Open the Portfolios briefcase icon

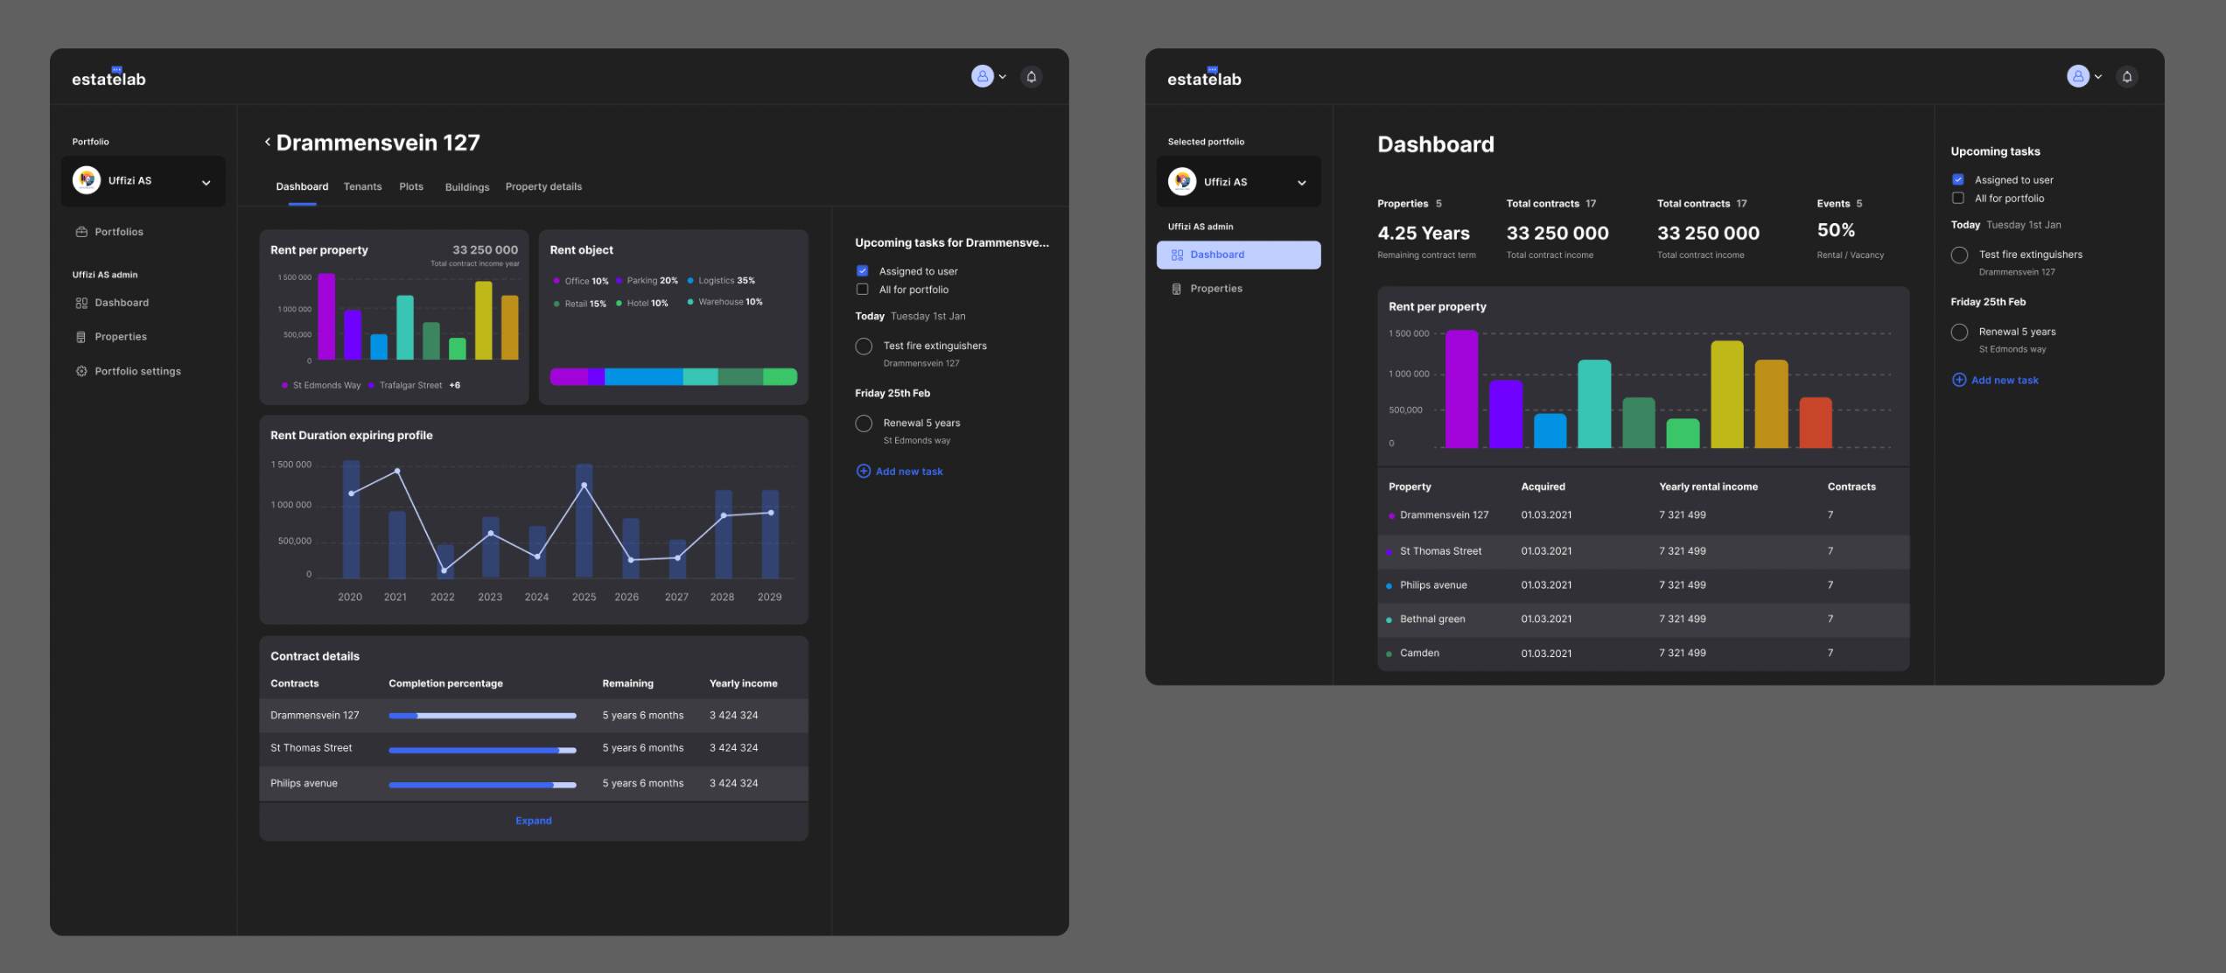tap(81, 232)
